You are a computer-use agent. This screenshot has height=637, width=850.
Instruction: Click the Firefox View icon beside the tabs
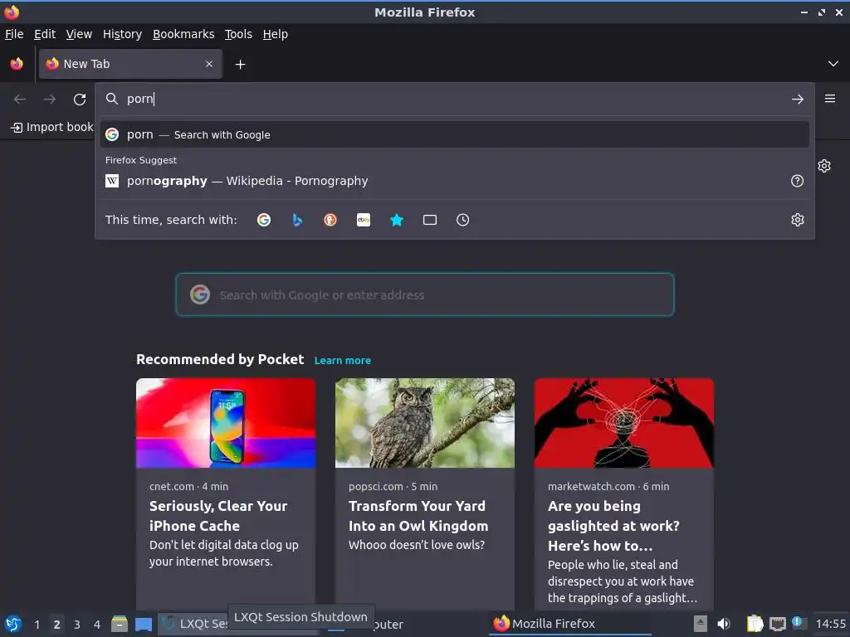click(x=17, y=64)
